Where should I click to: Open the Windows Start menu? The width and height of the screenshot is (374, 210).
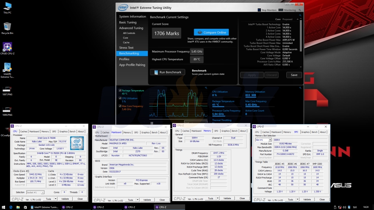[x=3, y=207]
